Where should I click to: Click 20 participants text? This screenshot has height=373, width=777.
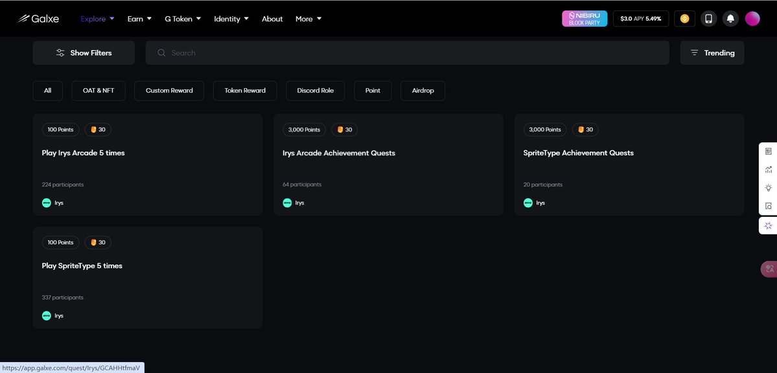point(542,185)
